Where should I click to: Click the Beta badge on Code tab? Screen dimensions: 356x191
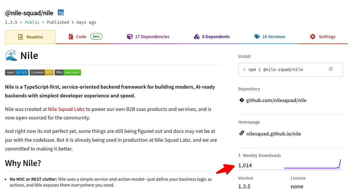(96, 36)
